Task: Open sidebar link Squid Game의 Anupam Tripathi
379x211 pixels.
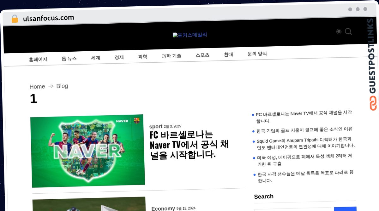Action: point(305,143)
